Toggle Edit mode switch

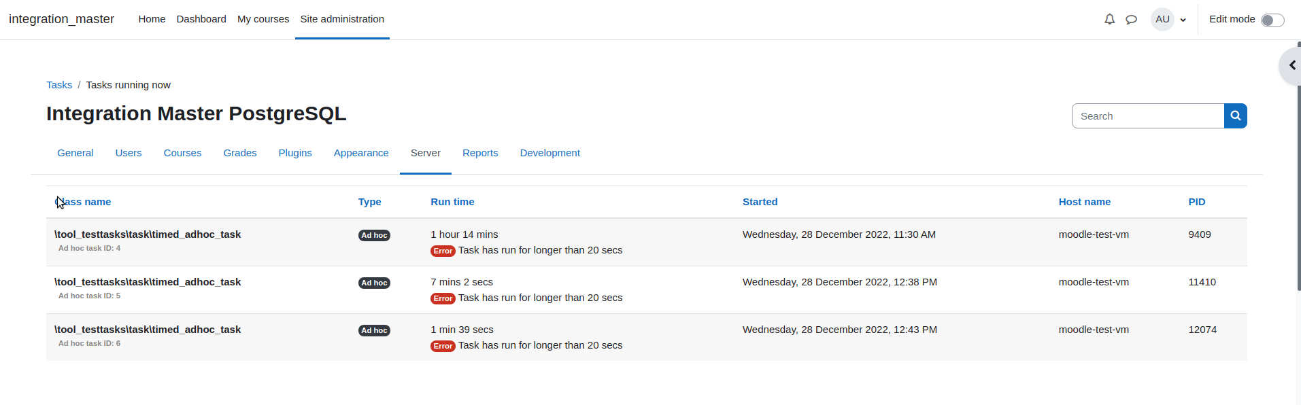[x=1272, y=20]
